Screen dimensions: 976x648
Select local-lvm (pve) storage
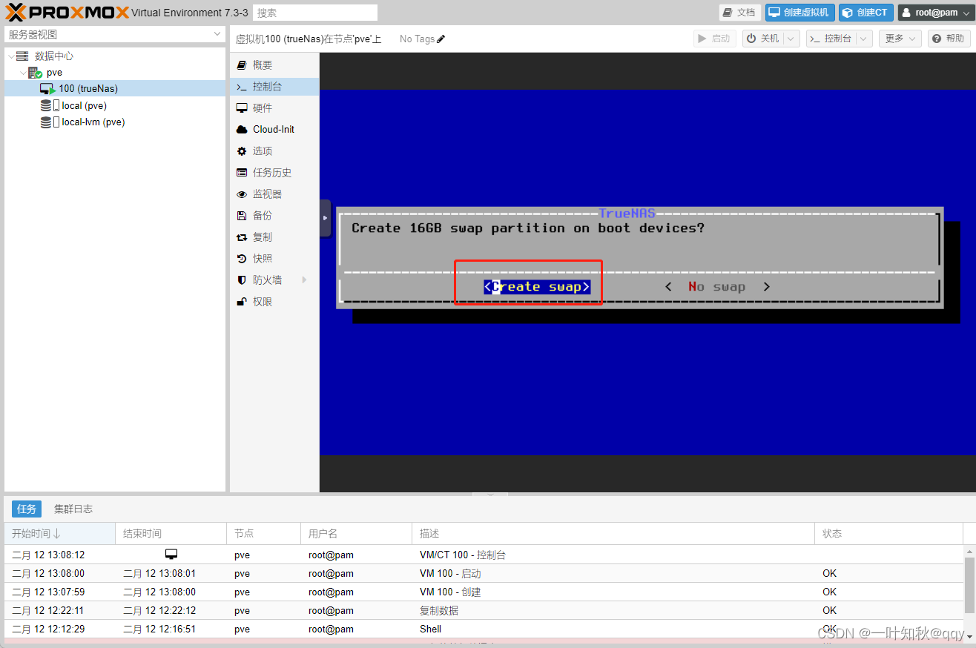coord(93,122)
